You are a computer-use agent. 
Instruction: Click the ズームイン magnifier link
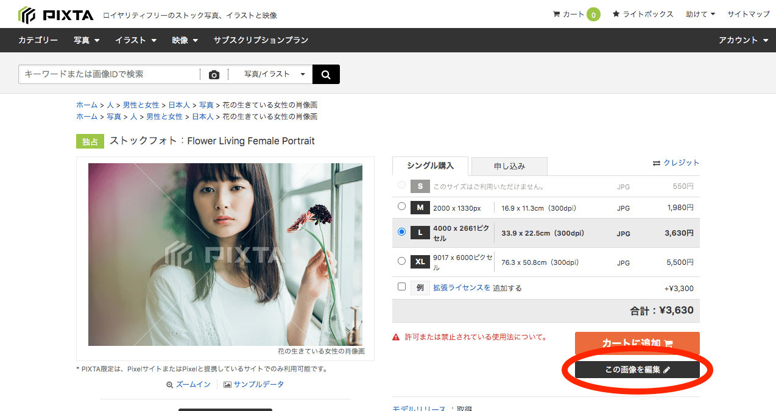point(188,384)
